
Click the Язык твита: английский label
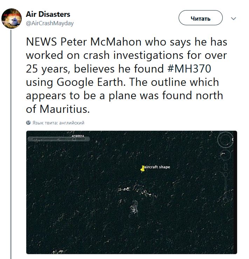(x=58, y=123)
